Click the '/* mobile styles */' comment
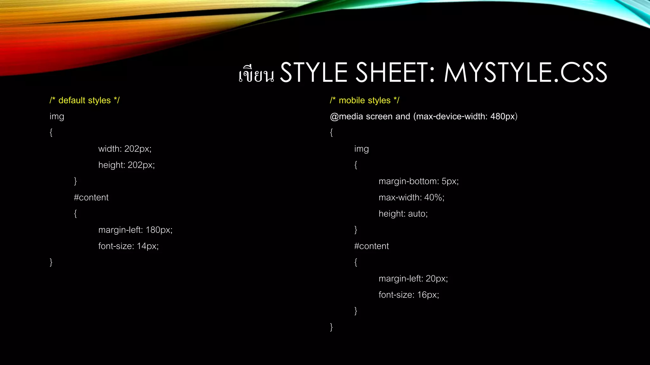 [x=365, y=100]
